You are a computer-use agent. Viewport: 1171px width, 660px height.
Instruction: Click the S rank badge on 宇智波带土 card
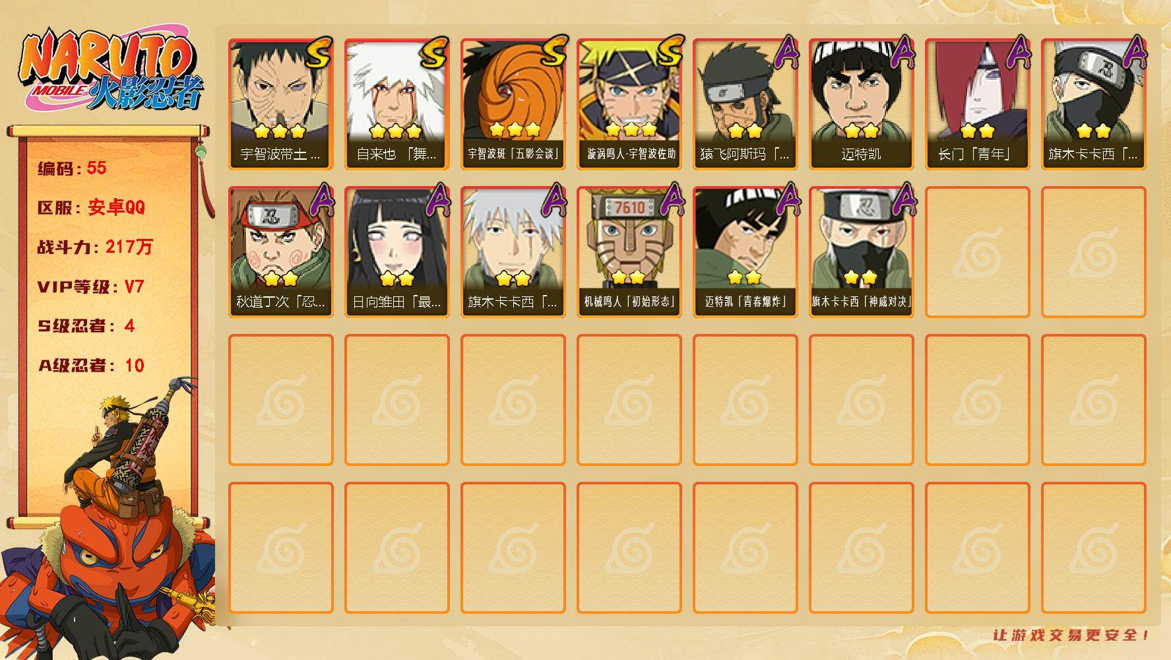(318, 53)
